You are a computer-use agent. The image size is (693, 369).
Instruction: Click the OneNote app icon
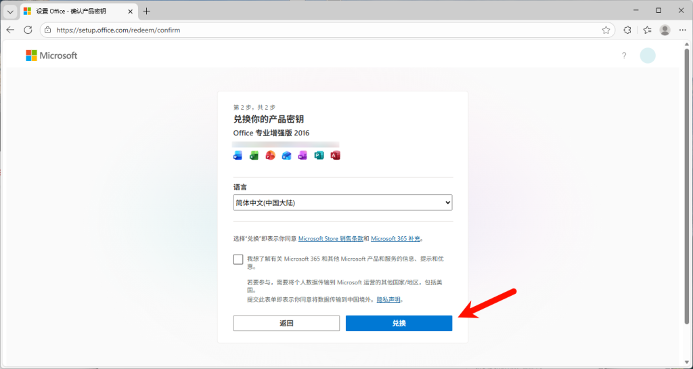(x=303, y=155)
